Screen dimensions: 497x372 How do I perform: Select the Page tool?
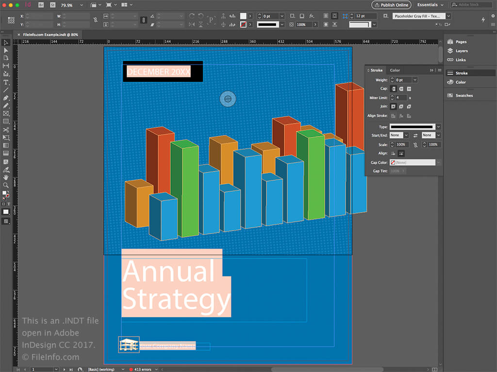tap(6, 58)
